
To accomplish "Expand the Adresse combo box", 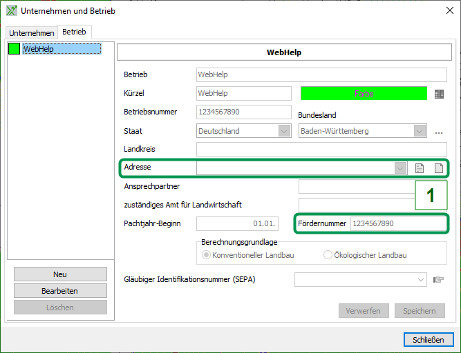I will 400,168.
